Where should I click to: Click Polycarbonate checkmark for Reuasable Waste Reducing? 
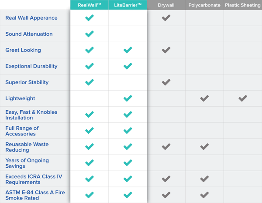[204, 147]
